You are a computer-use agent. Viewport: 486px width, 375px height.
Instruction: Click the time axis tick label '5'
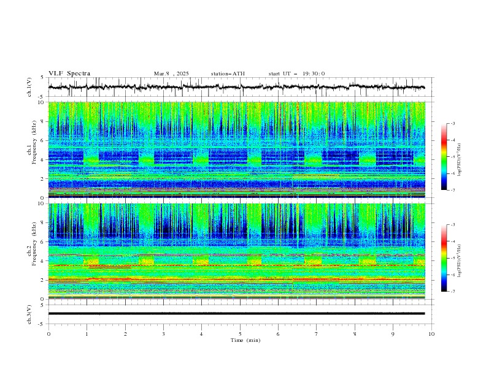(240, 334)
